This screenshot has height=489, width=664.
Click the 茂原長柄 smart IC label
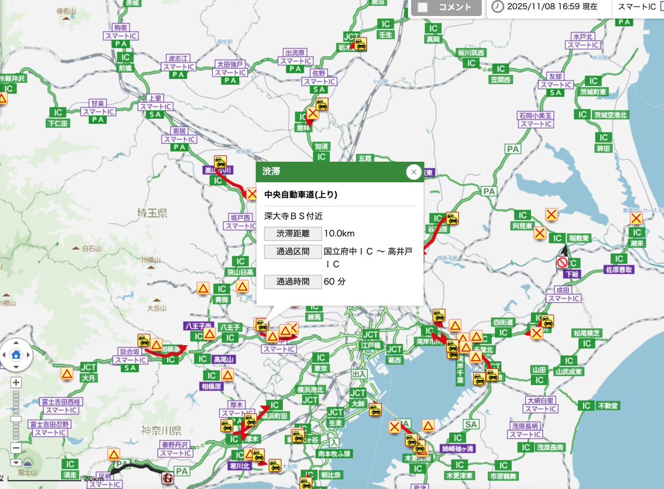click(524, 430)
